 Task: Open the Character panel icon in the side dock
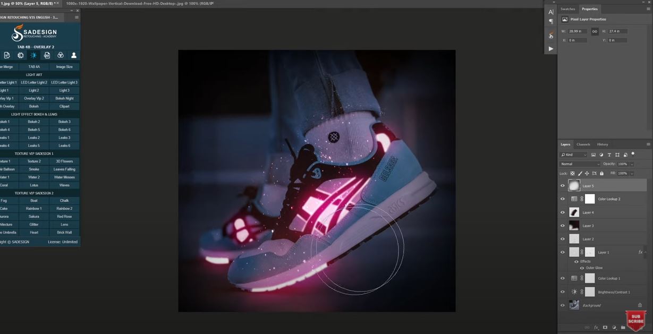coord(551,12)
